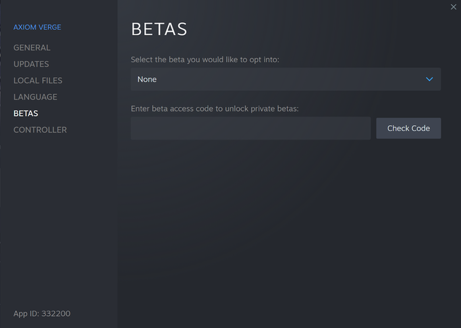
Task: Select the Language tab
Action: pyautogui.click(x=35, y=97)
